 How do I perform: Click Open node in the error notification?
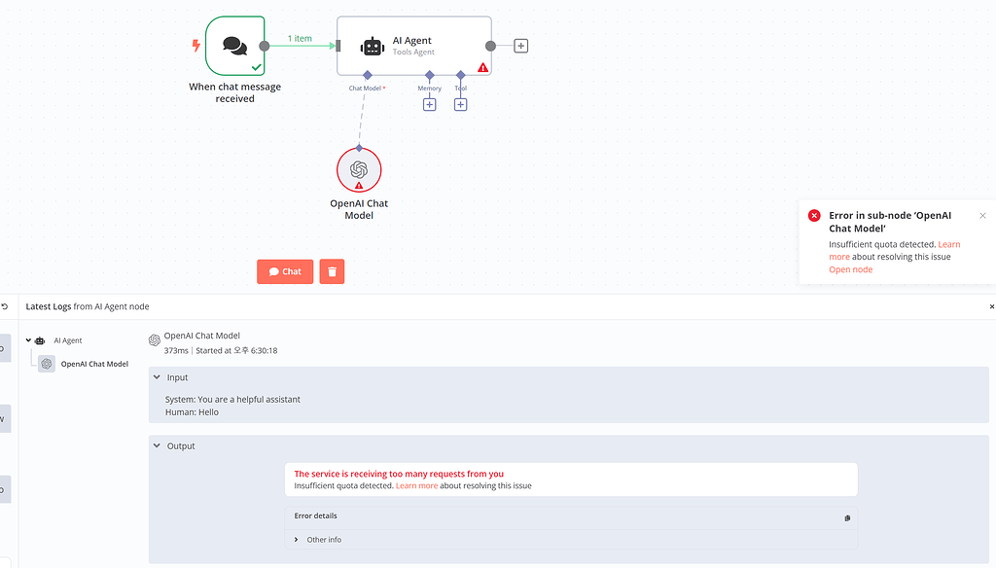tap(850, 269)
